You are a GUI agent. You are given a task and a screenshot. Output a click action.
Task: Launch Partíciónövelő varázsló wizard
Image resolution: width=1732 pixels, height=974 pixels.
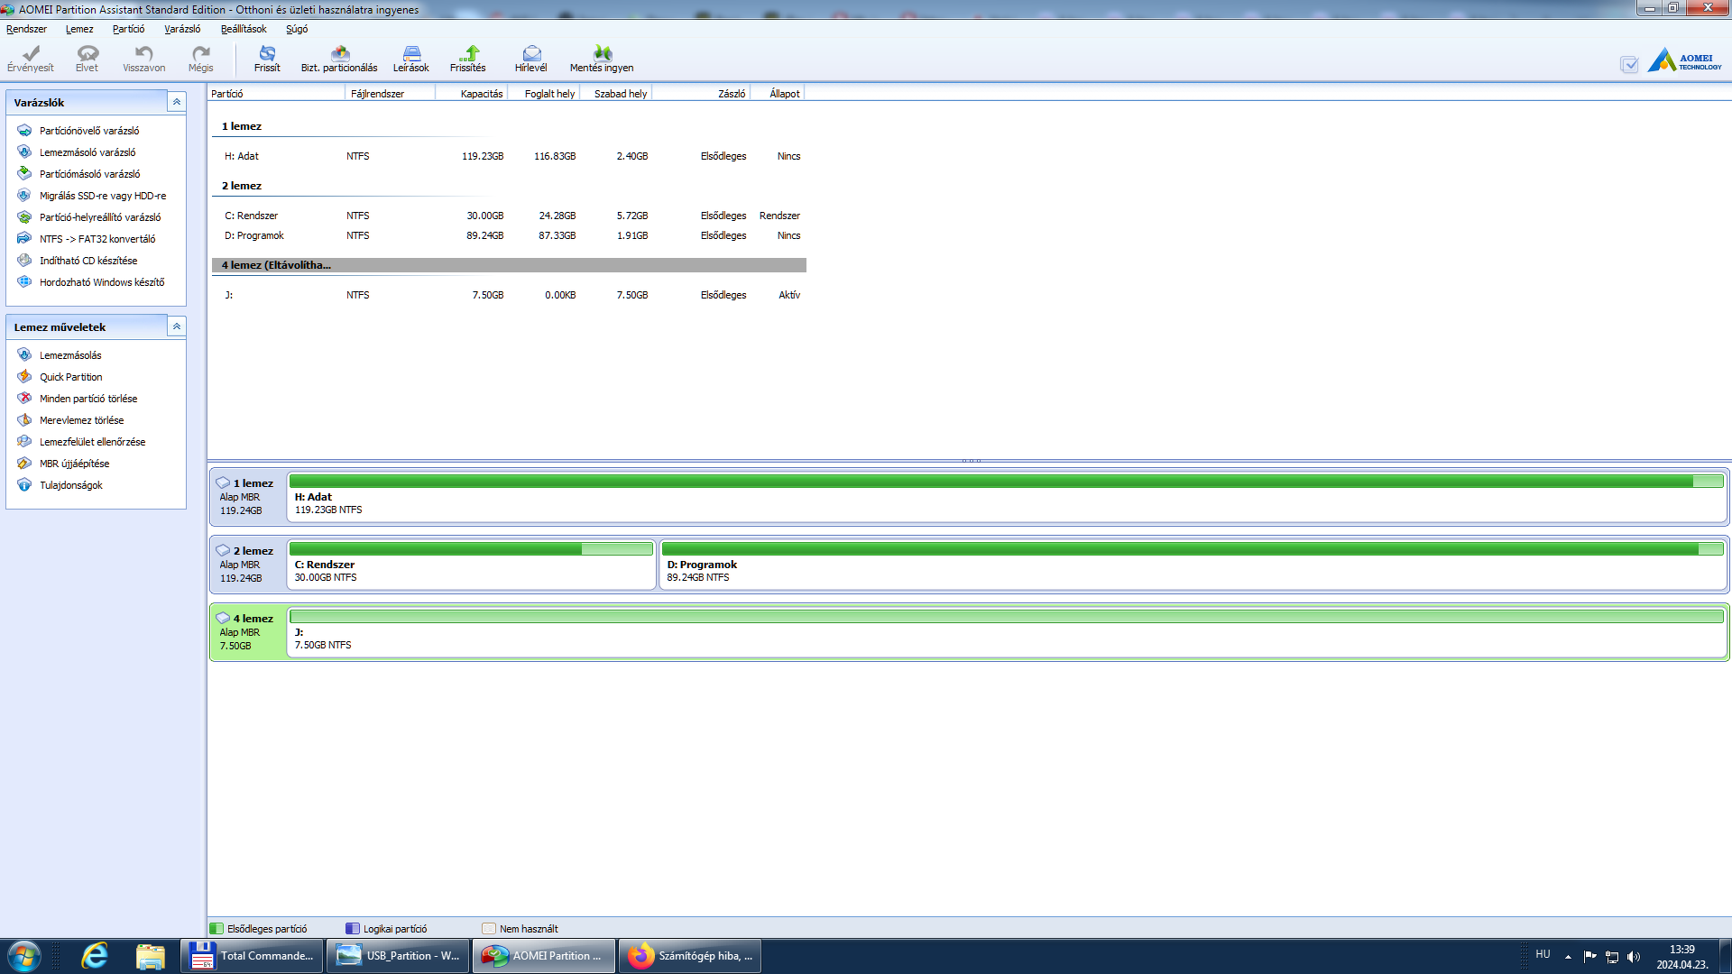tap(89, 131)
